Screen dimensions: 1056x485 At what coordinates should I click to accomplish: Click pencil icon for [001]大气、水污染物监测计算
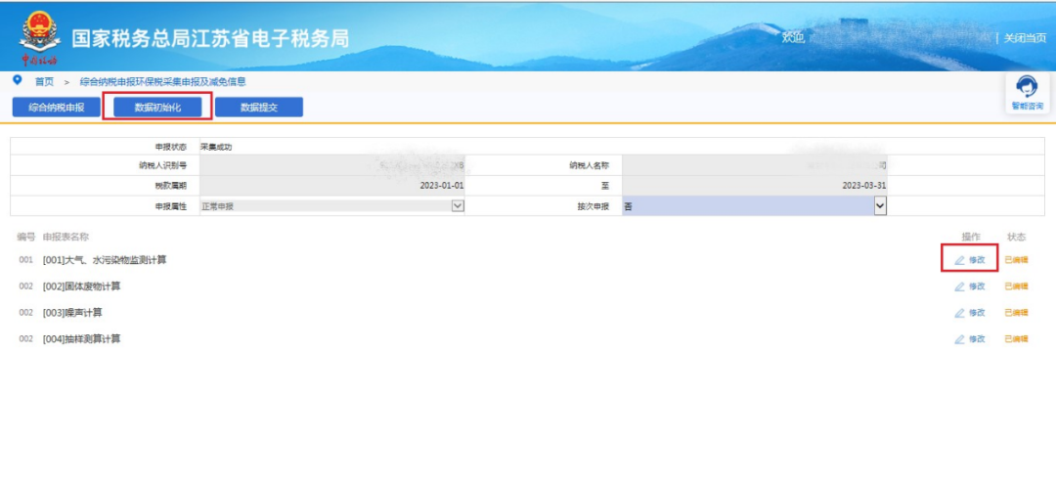pos(960,260)
